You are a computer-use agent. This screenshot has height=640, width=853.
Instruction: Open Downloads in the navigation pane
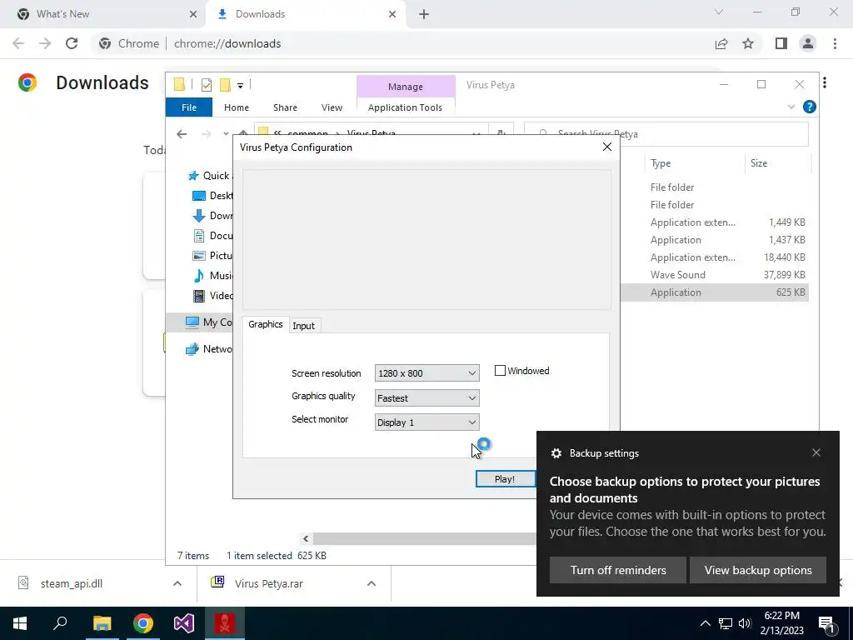pyautogui.click(x=212, y=216)
